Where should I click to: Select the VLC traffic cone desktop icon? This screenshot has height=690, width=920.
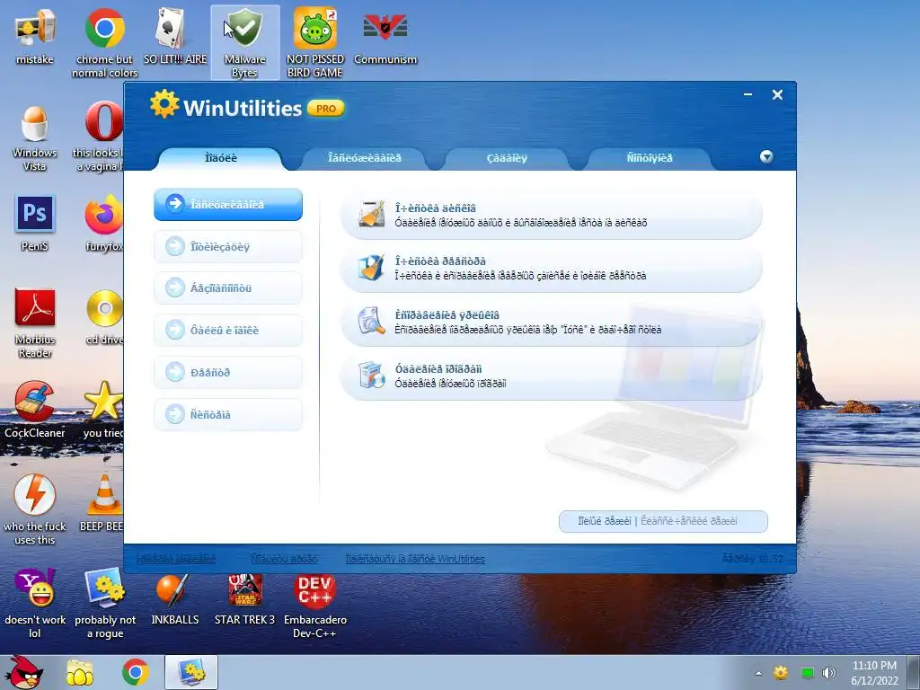pyautogui.click(x=102, y=503)
